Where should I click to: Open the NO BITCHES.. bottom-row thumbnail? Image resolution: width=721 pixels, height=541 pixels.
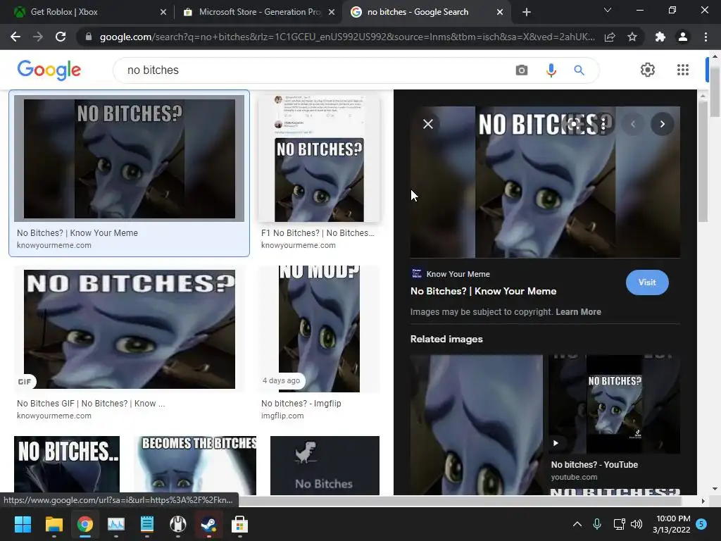(x=67, y=465)
